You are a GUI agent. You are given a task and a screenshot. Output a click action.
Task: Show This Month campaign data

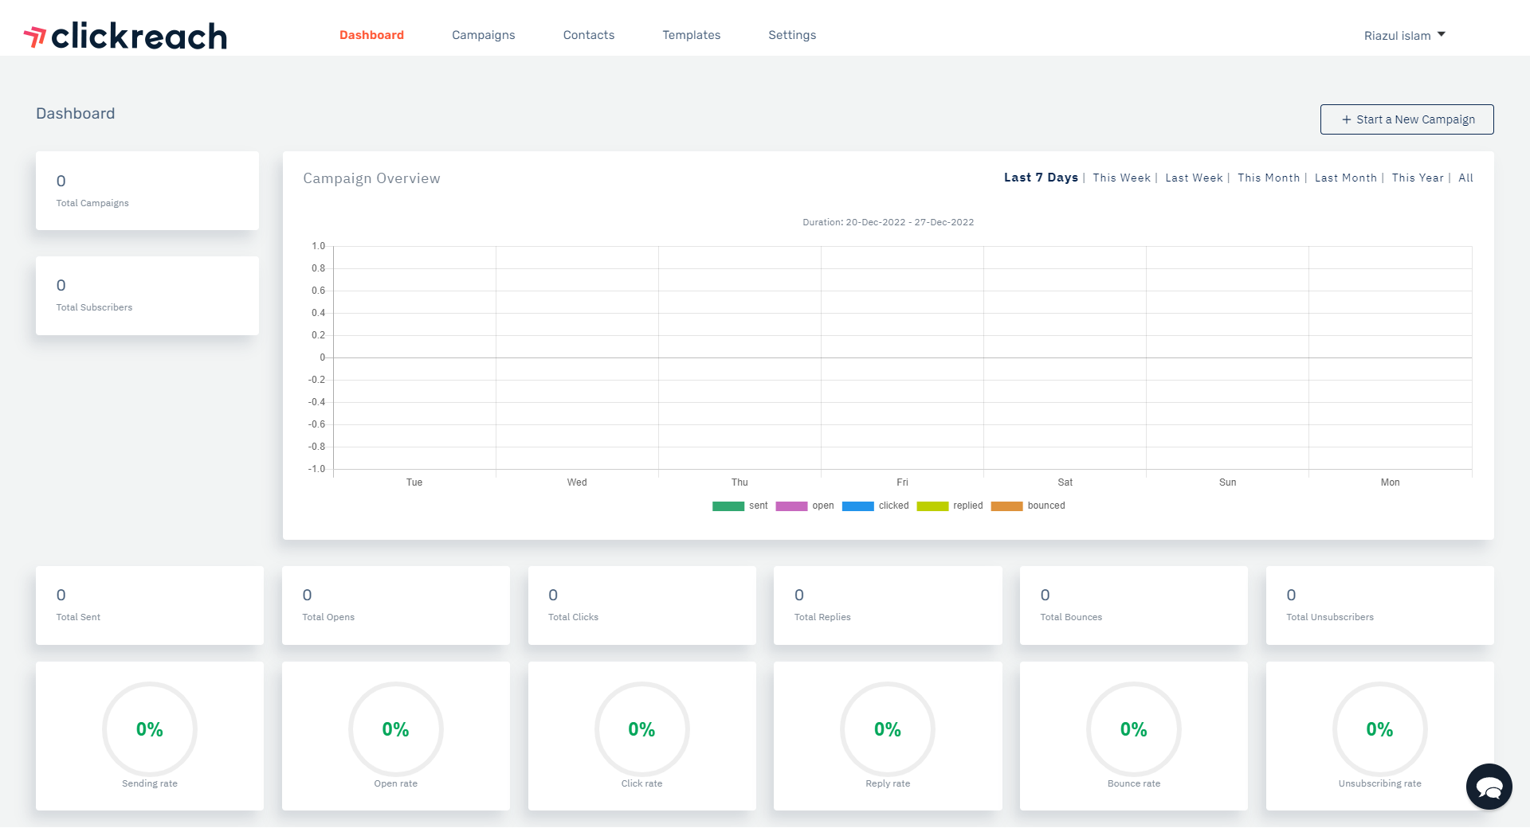pyautogui.click(x=1269, y=178)
